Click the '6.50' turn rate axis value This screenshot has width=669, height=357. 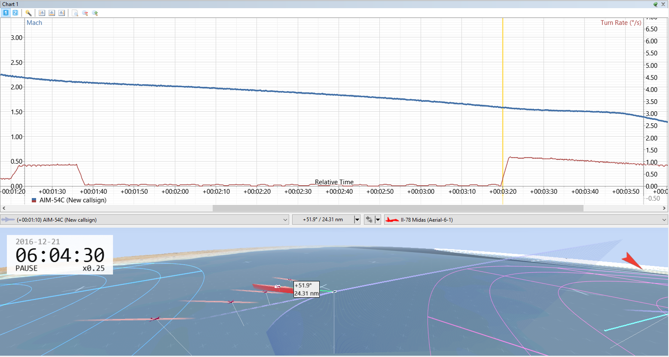[x=651, y=29]
